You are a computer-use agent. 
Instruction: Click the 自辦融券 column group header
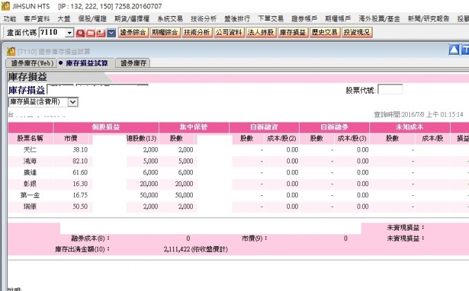[334, 127]
